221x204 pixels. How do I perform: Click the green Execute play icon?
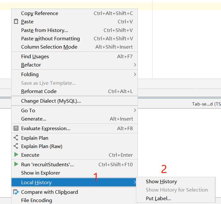(x=16, y=155)
